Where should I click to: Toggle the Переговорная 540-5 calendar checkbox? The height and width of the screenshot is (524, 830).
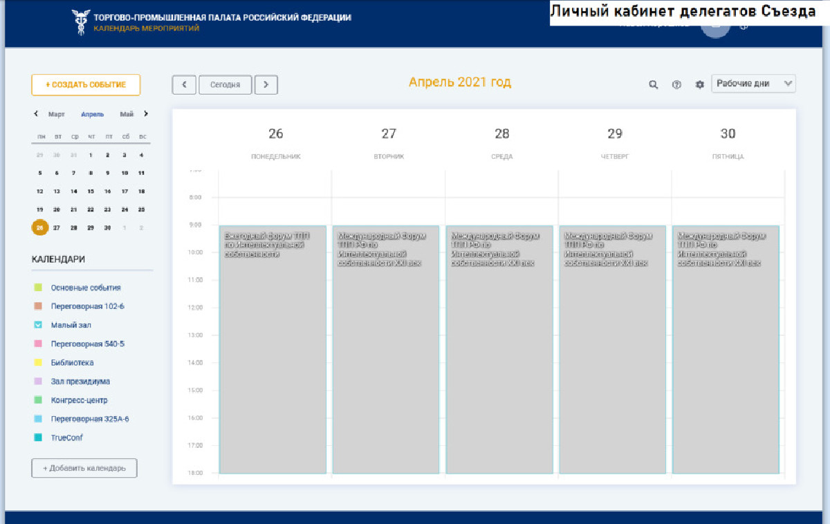point(39,344)
